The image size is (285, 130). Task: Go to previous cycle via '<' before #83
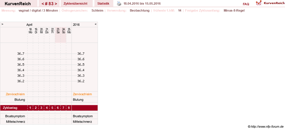pos(42,4)
